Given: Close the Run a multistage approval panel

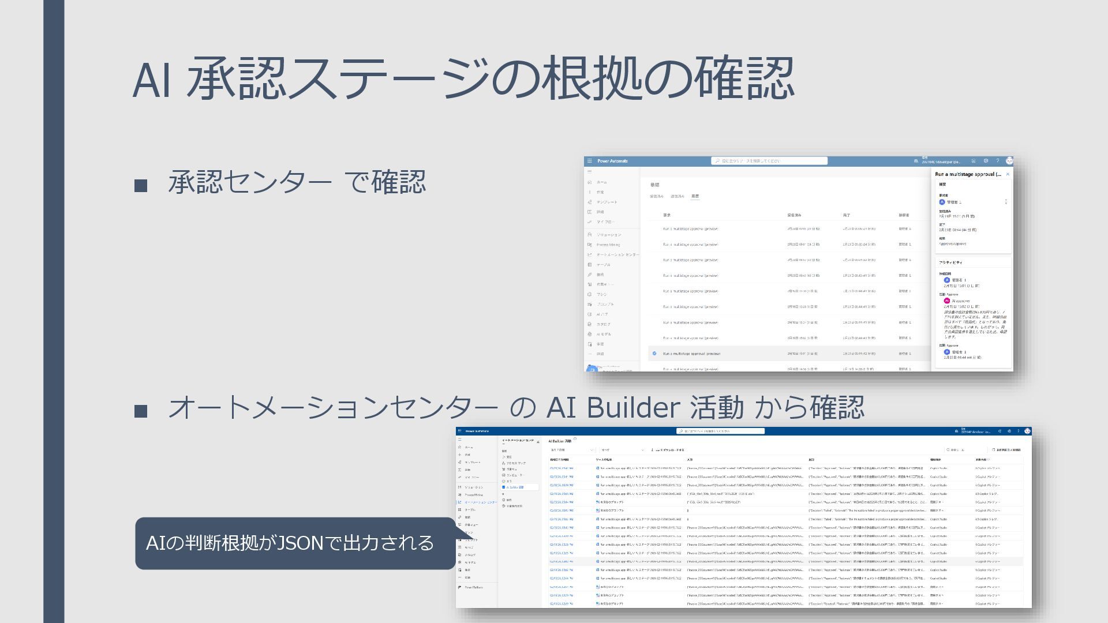Looking at the screenshot, I should [1008, 174].
